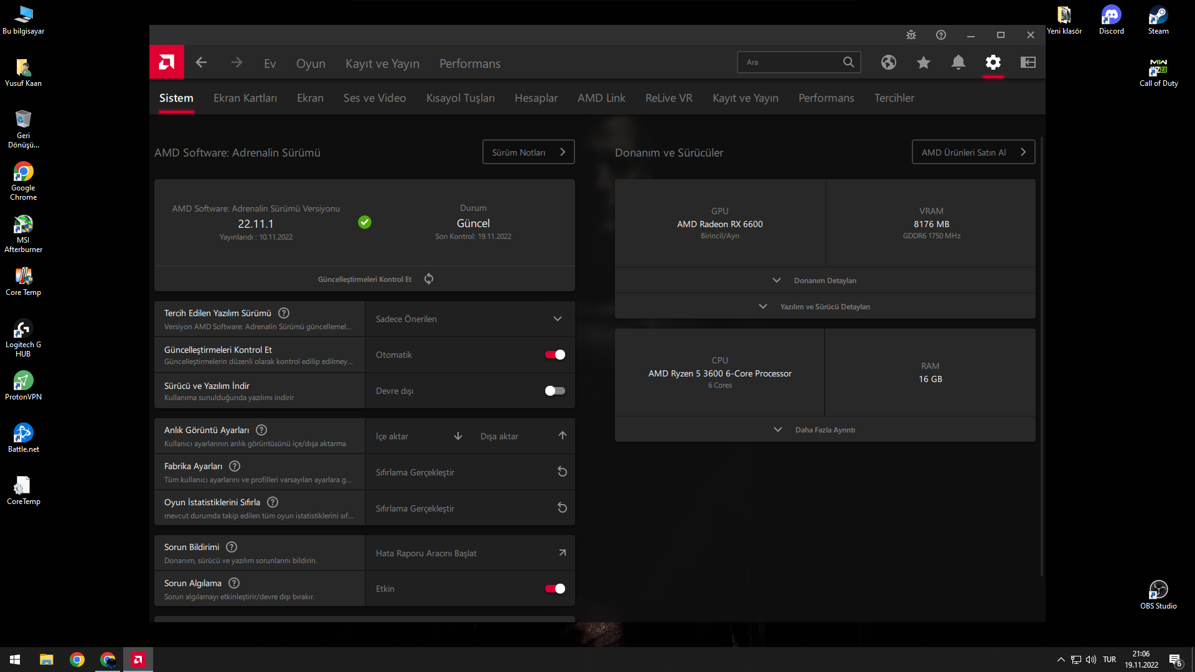1195x672 pixels.
Task: Switch to the Ekran Kartları tab
Action: point(245,98)
